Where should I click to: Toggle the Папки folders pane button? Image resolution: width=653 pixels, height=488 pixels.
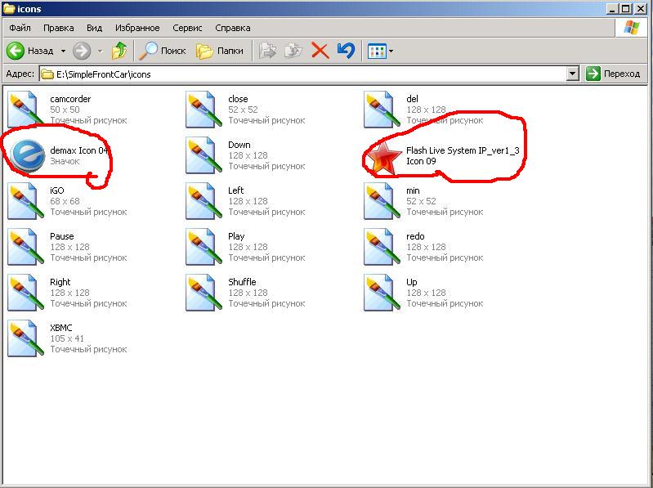pyautogui.click(x=221, y=51)
